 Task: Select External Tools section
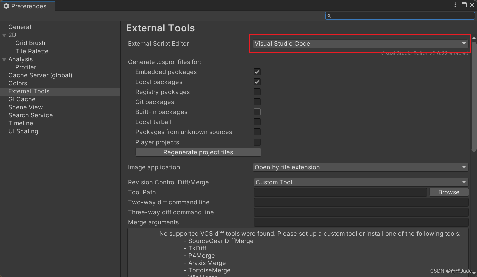click(x=60, y=91)
